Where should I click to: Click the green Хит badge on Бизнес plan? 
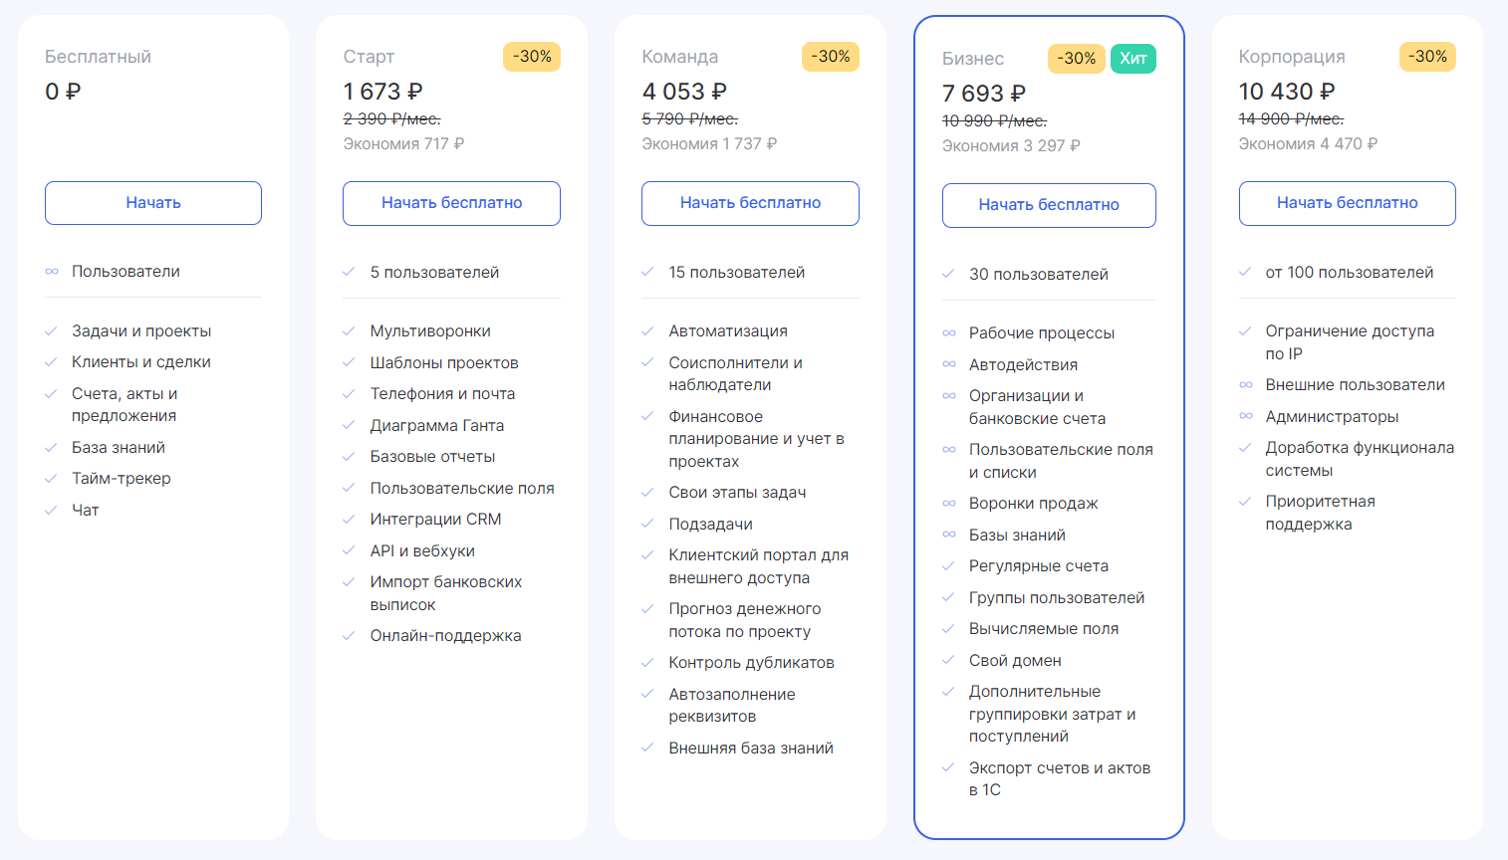point(1133,59)
